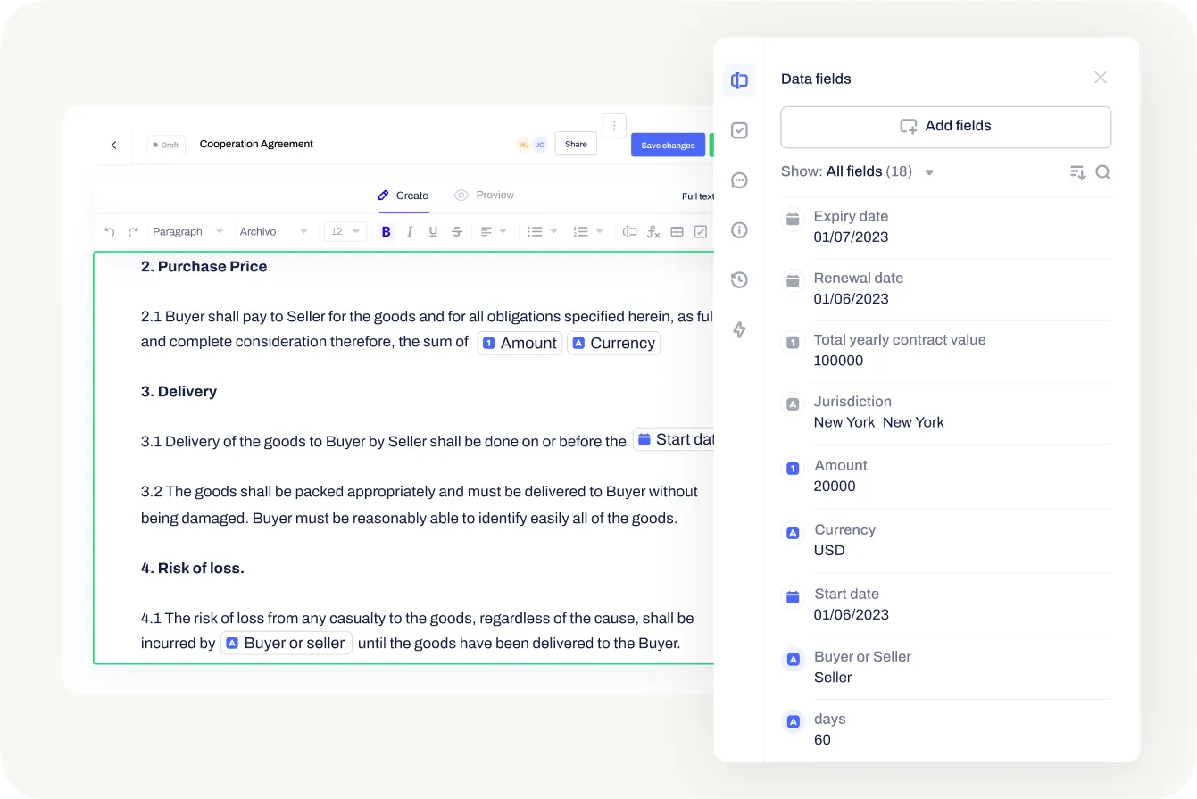Select the Currency field pill in paragraph 2.1

[x=613, y=342]
